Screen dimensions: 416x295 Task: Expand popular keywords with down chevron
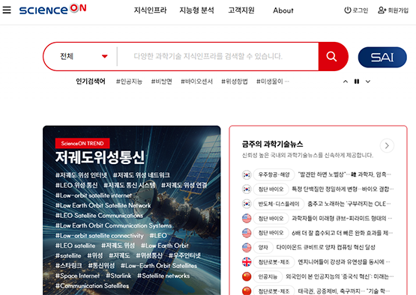click(368, 82)
